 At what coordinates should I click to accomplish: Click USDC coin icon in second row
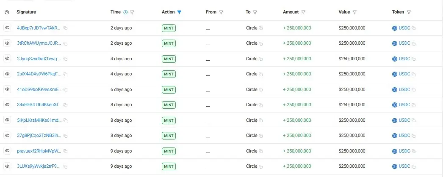[394, 43]
